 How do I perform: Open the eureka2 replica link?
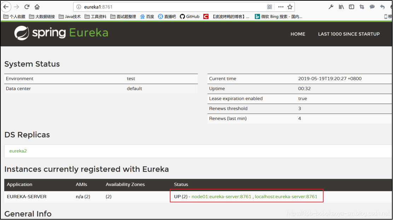click(x=18, y=151)
